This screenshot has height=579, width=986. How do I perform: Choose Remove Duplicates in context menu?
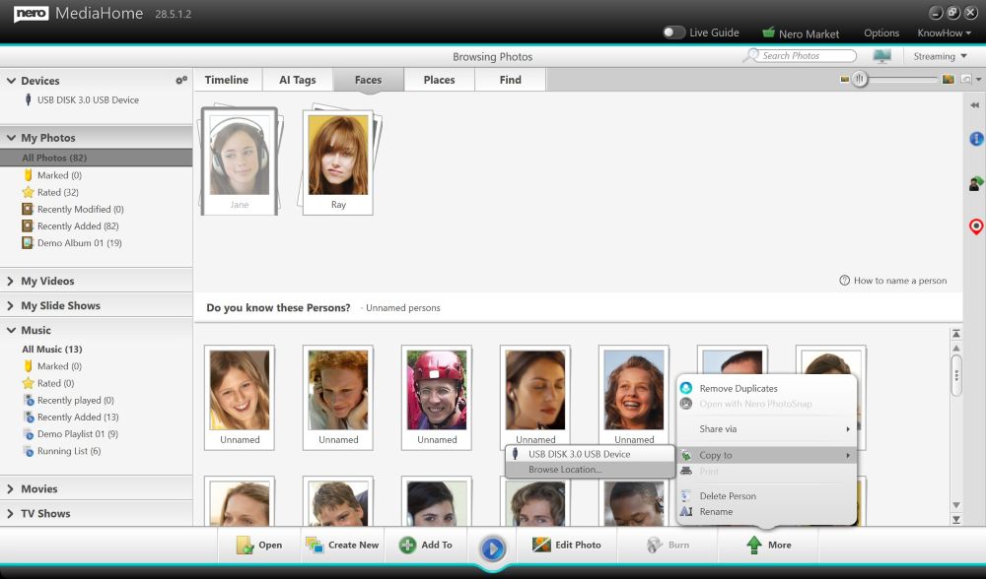point(739,389)
